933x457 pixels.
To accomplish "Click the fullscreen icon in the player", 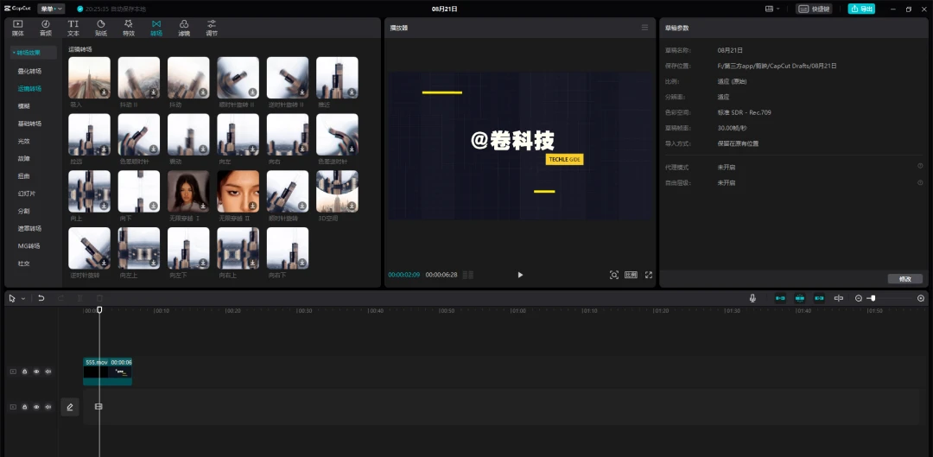I will pyautogui.click(x=649, y=275).
